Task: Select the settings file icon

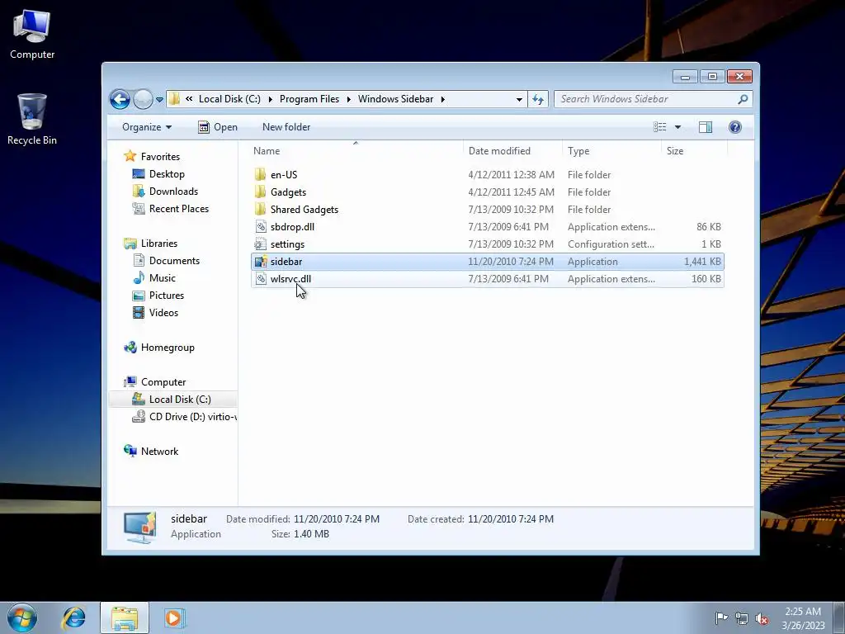Action: point(260,244)
